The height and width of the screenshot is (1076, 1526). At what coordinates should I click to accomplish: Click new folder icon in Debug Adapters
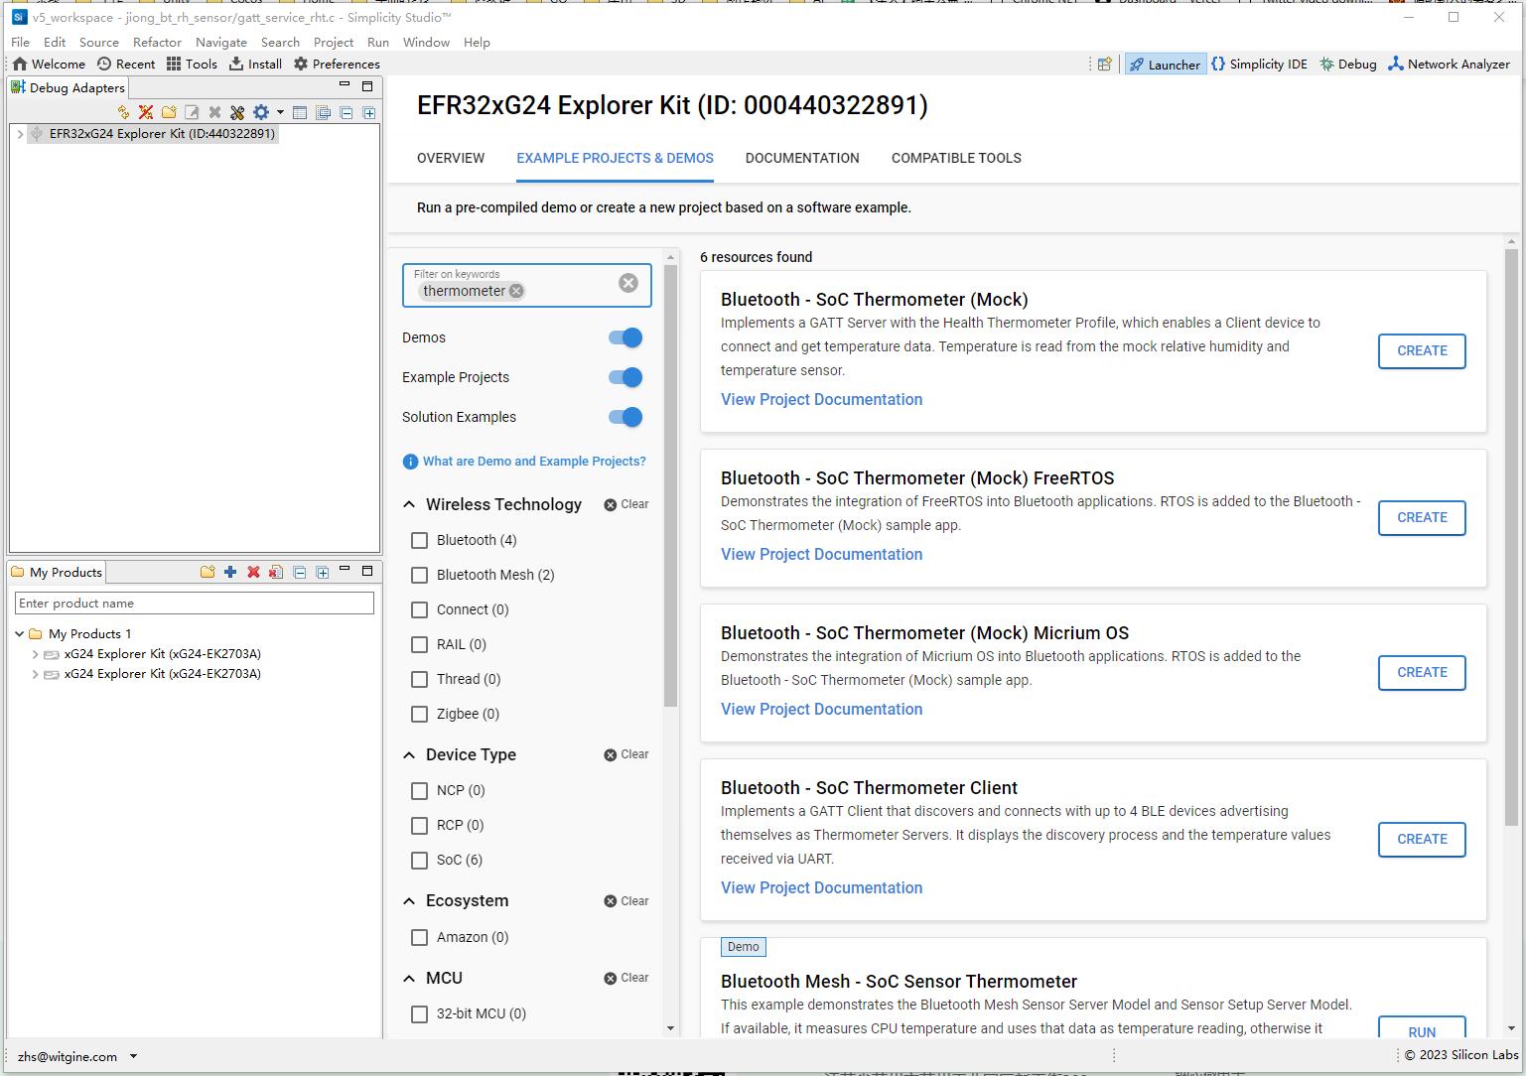click(169, 112)
